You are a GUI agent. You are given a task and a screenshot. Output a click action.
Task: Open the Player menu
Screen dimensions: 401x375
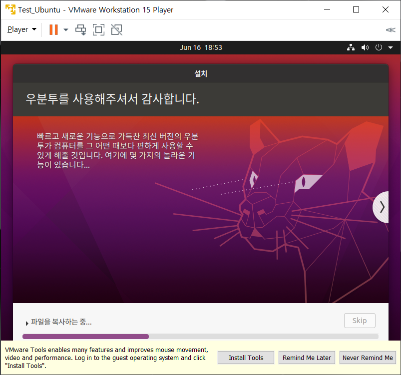coord(22,29)
